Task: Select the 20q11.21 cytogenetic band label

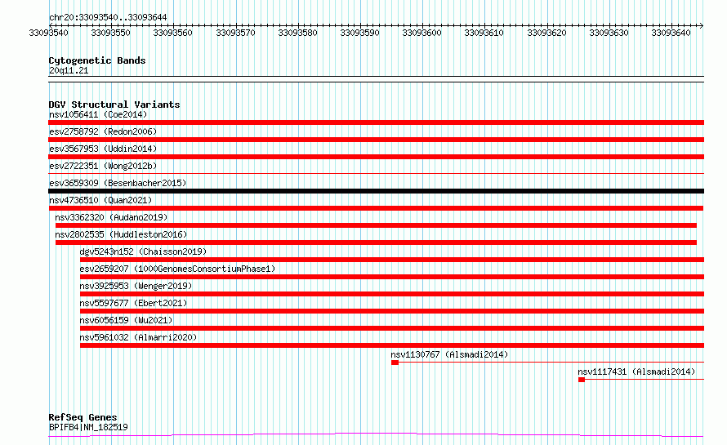Action: (69, 70)
